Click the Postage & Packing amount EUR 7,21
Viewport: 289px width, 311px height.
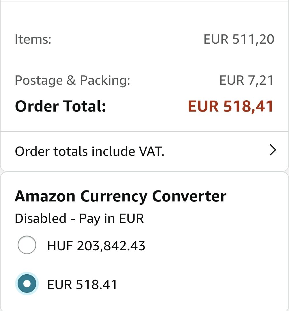click(246, 80)
